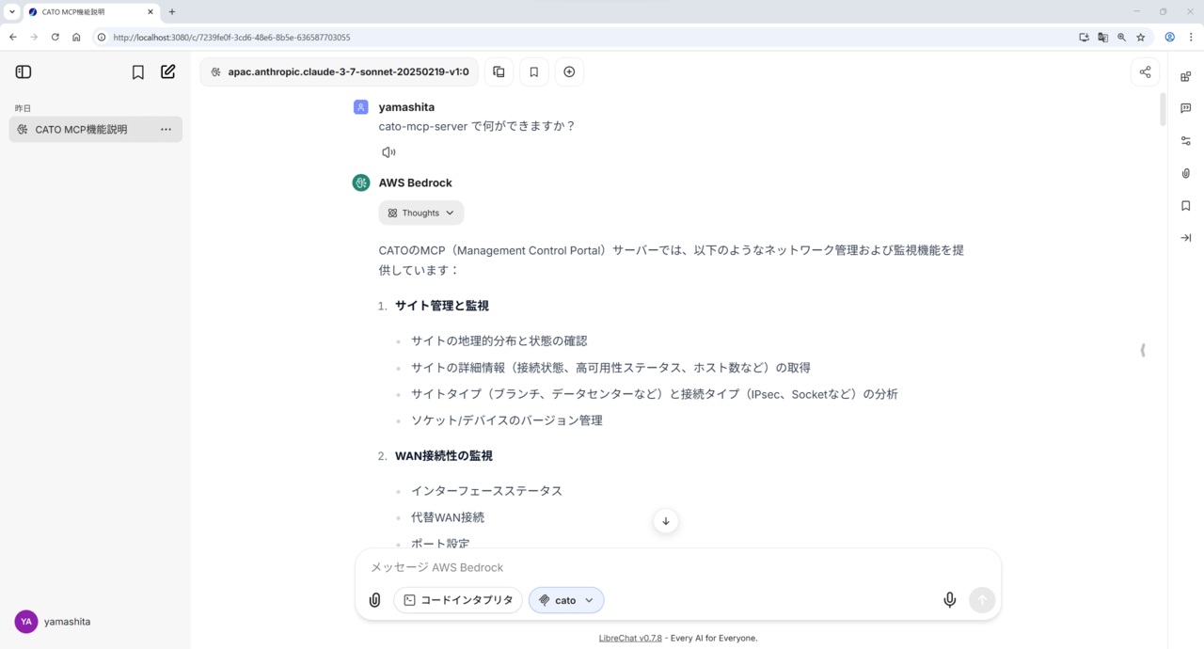Go to the browser home page
1204x649 pixels.
click(x=76, y=38)
